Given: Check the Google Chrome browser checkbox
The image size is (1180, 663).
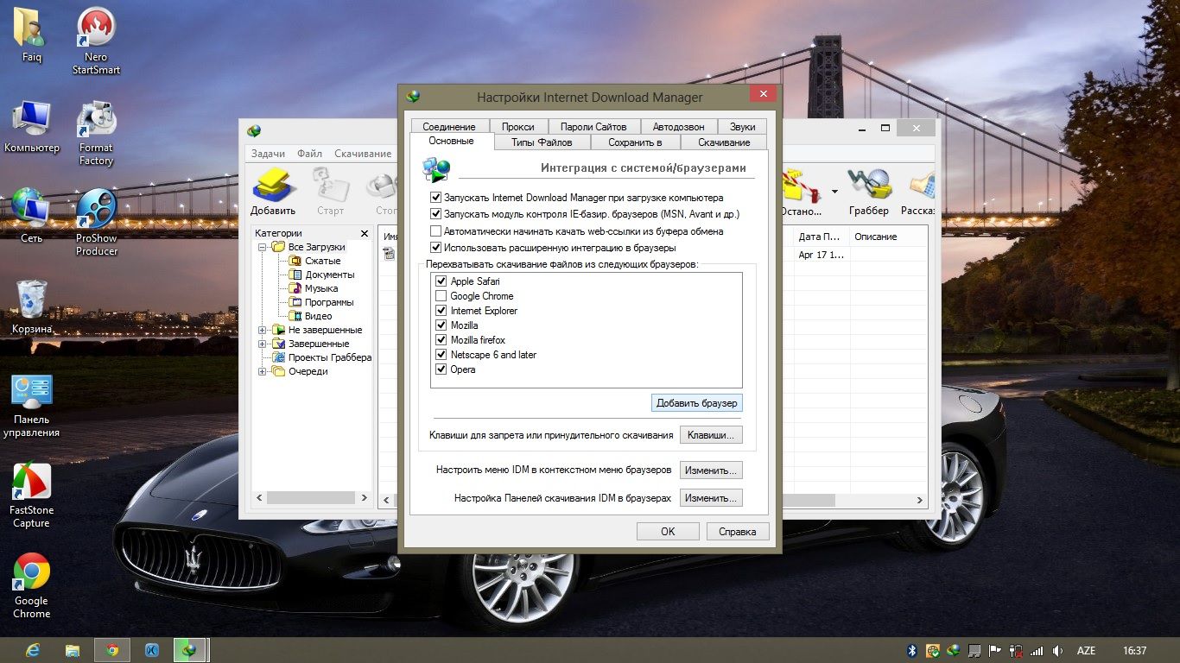Looking at the screenshot, I should tap(441, 296).
